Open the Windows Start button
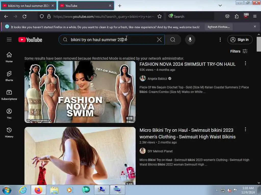The width and height of the screenshot is (261, 195). pos(7,190)
